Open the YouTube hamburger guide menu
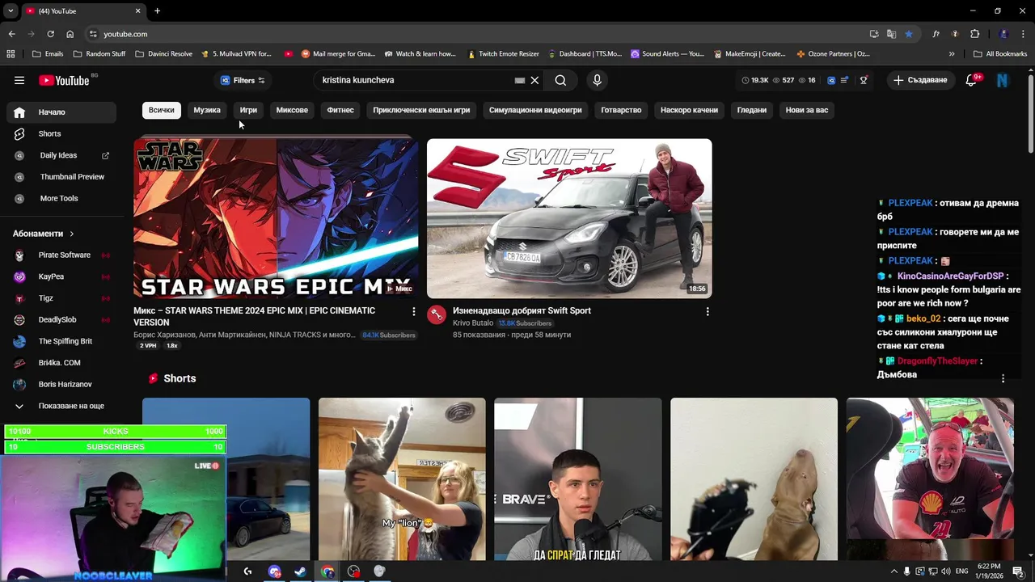This screenshot has width=1035, height=582. [19, 80]
